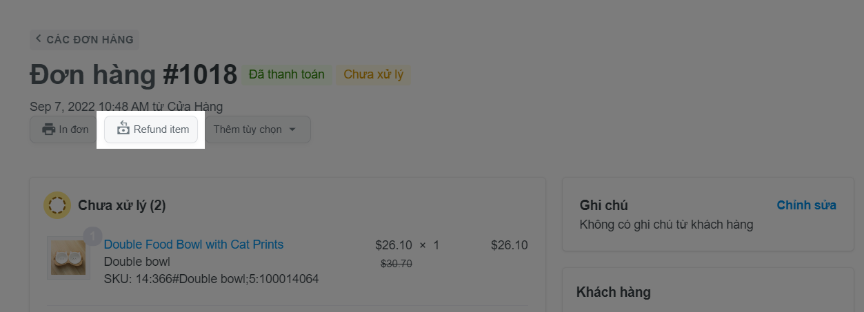Click the right-aligned $26.10 line total
The width and height of the screenshot is (864, 312).
coord(509,245)
